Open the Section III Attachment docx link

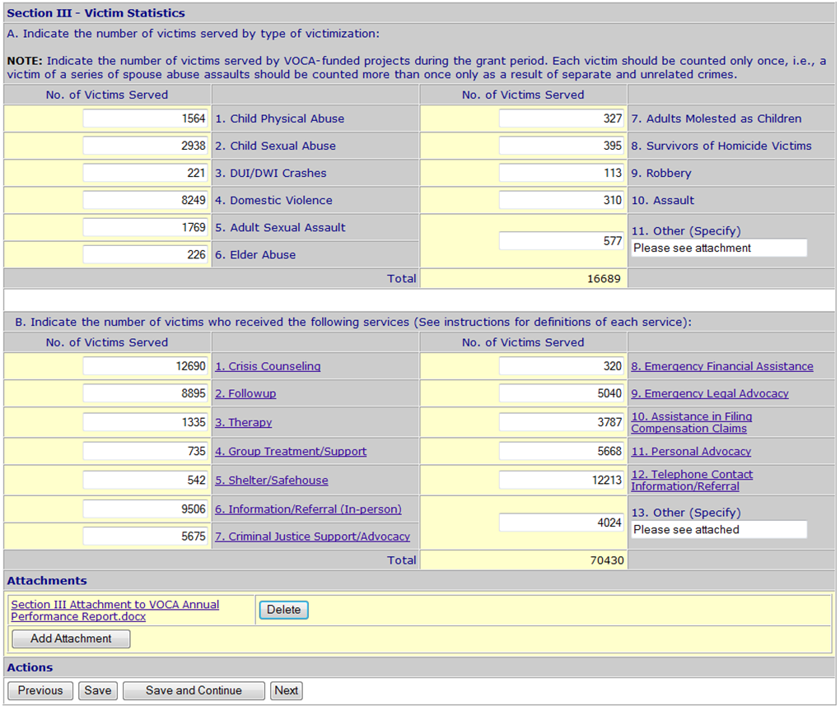115,611
